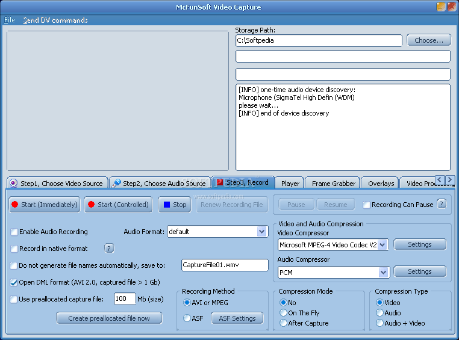Switch to the Player tab
The width and height of the screenshot is (459, 340).
pos(290,184)
